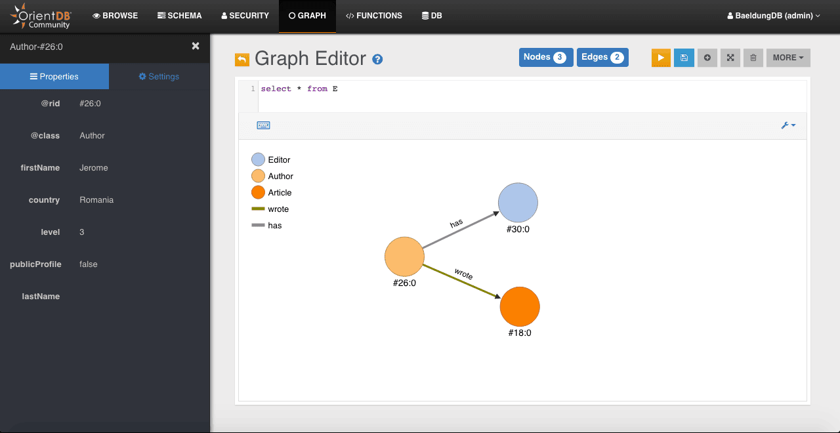The width and height of the screenshot is (840, 433).
Task: Save the graph configuration with the save icon
Action: pos(684,58)
